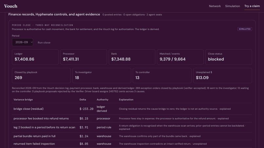264x148 pixels.
Task: Select processor fee booked into refund returns row
Action: coord(132,119)
